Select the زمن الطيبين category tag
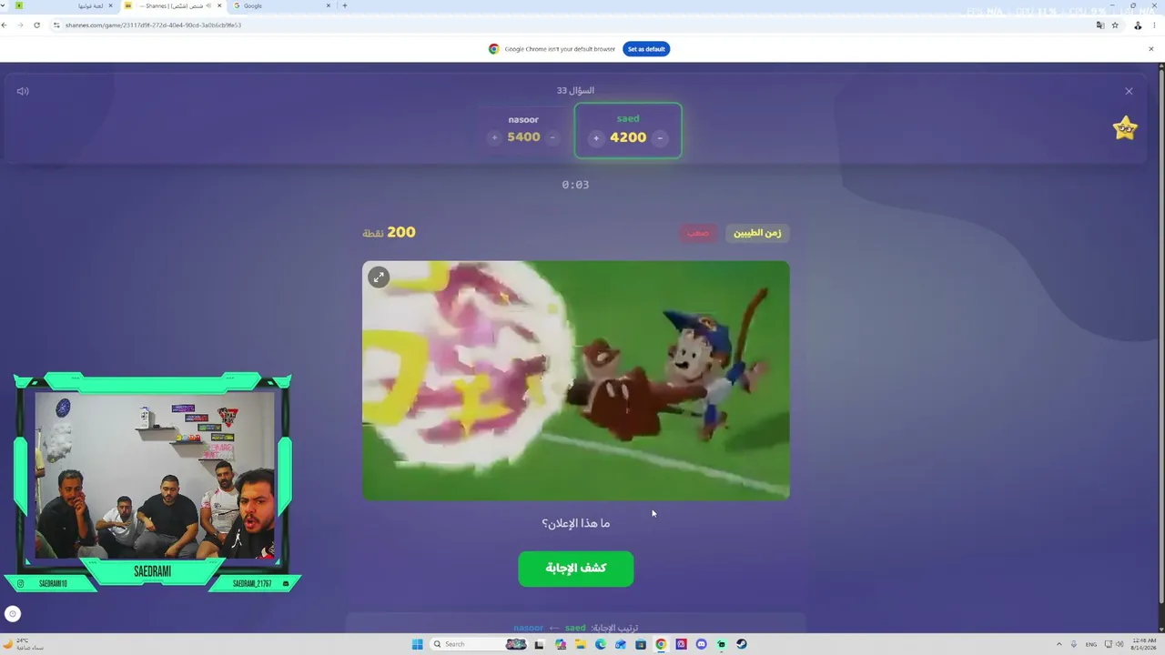This screenshot has width=1165, height=655. tap(757, 233)
